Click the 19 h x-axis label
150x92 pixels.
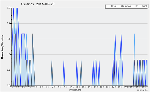click(126, 87)
